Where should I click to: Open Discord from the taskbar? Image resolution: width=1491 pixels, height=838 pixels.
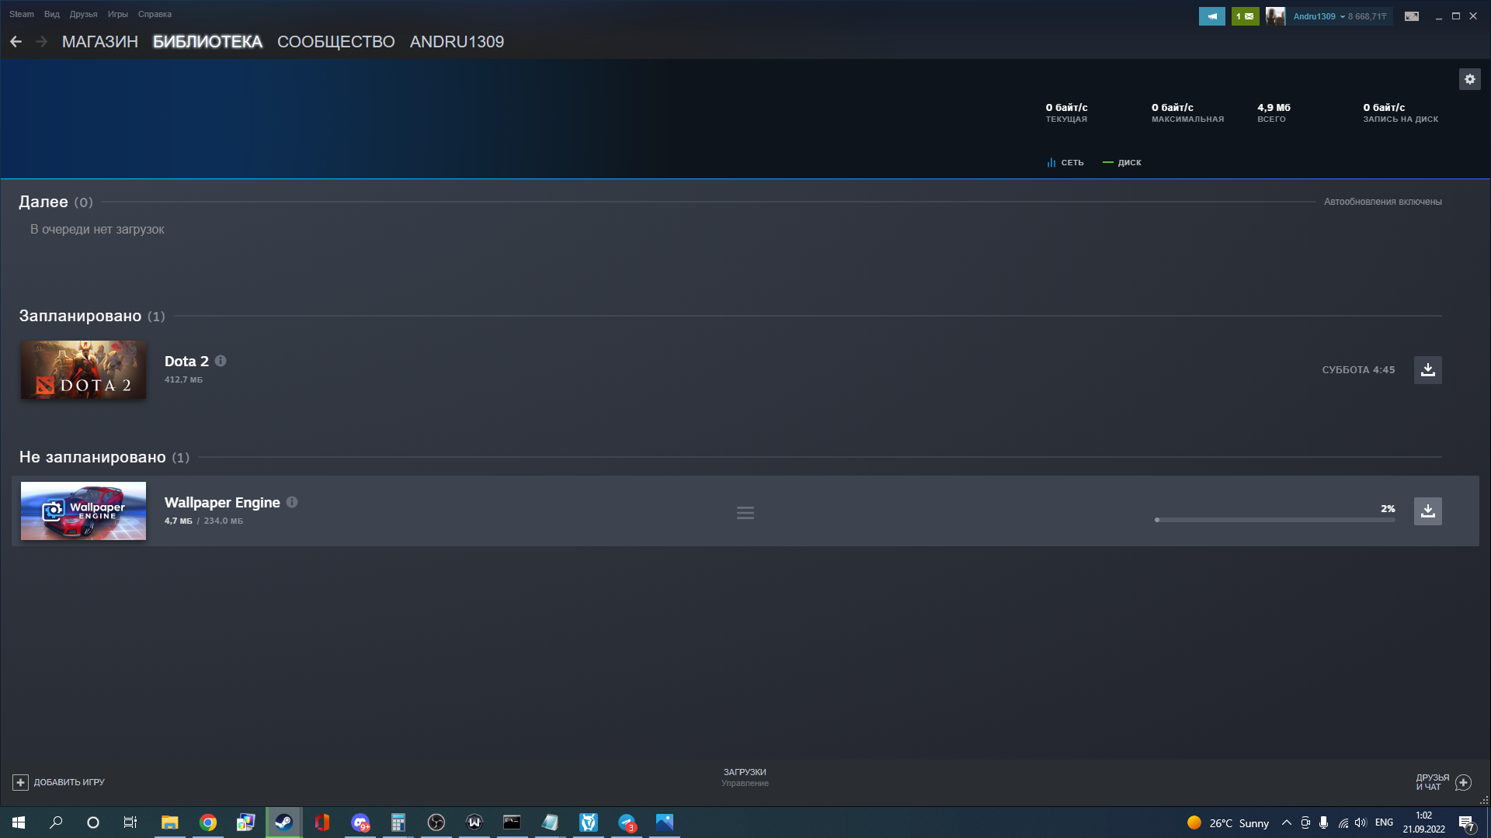click(360, 822)
